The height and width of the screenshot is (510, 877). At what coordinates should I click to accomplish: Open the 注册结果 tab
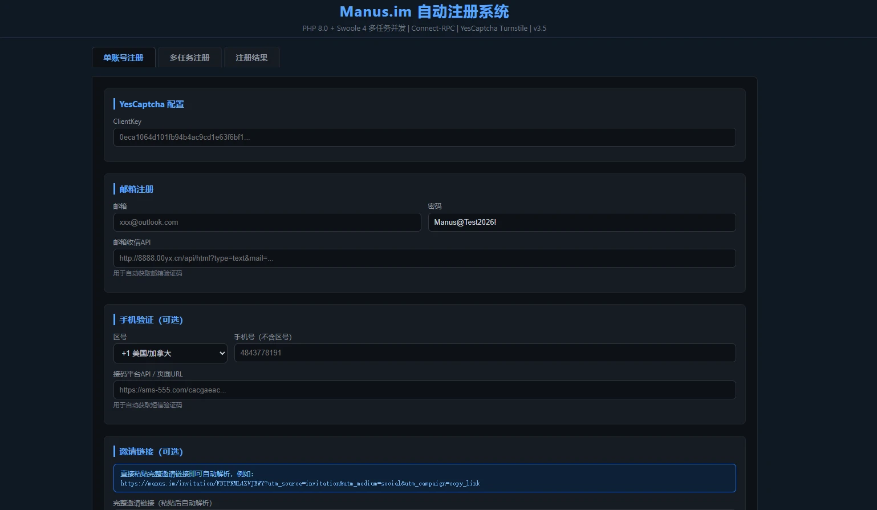pyautogui.click(x=251, y=57)
